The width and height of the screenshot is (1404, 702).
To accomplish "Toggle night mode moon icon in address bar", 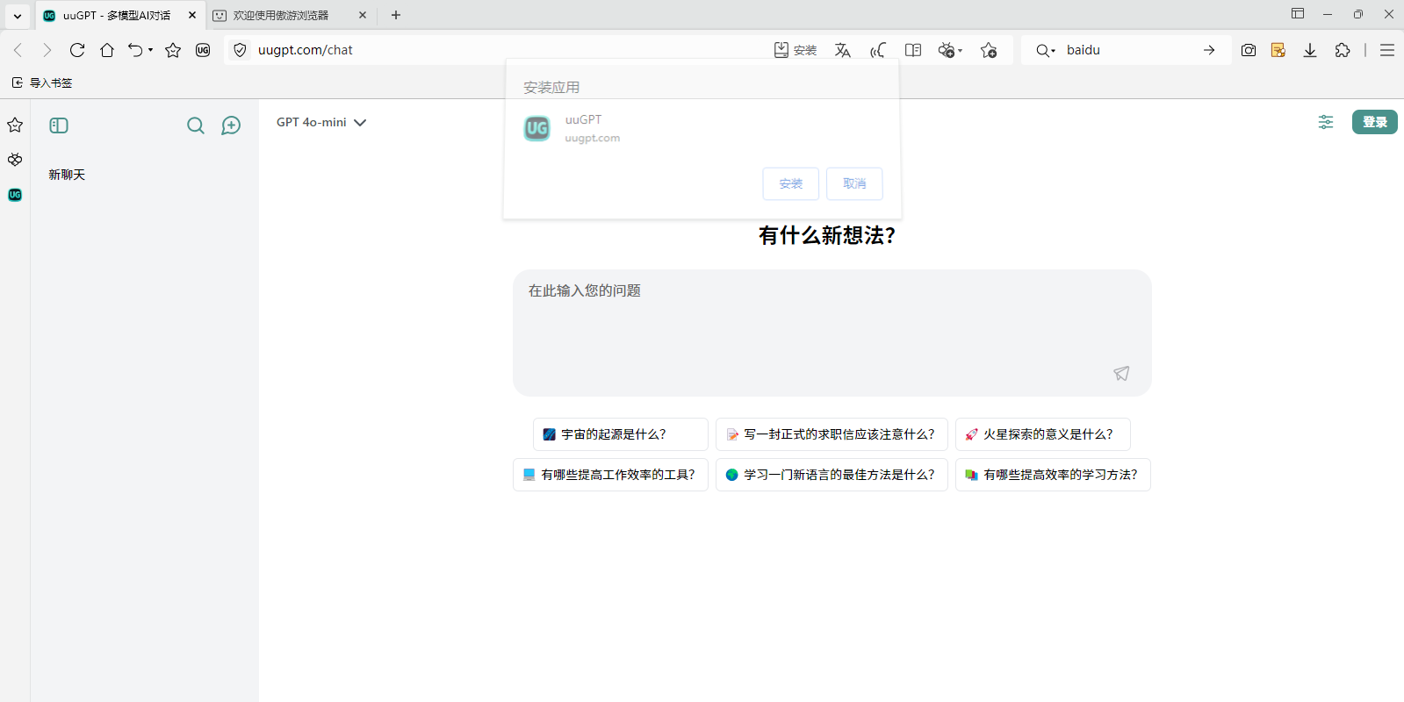I will point(877,50).
